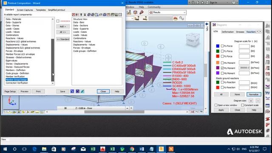Open the Help menu in the main window
272x153 pixels.
click(142, 7)
